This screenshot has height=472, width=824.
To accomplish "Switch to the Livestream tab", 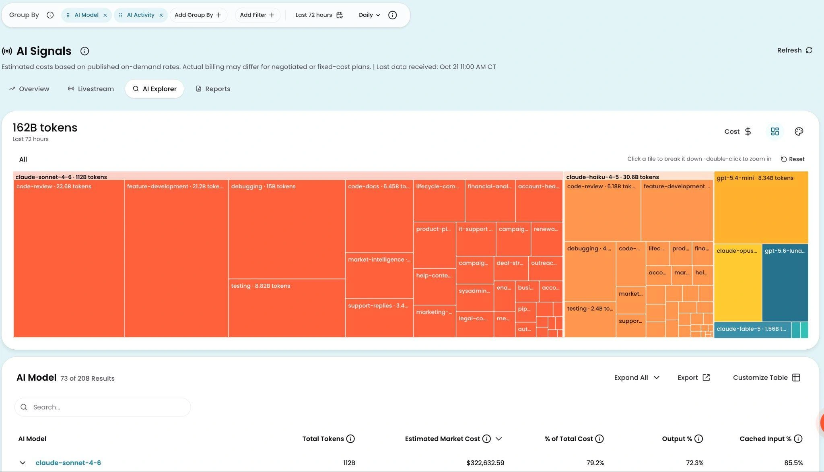I will pyautogui.click(x=91, y=89).
